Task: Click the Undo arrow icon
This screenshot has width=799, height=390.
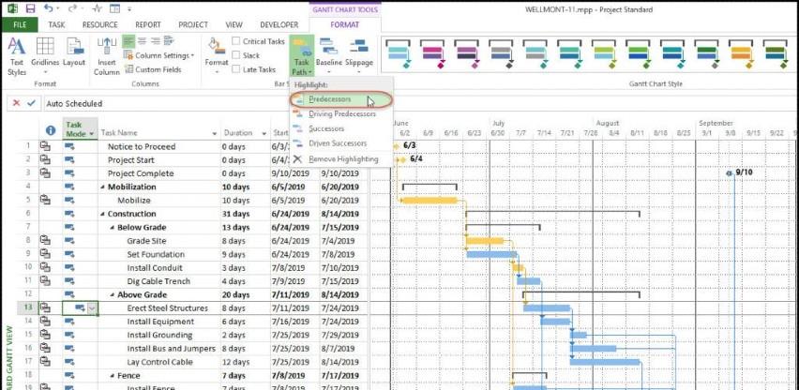Action: [x=48, y=7]
